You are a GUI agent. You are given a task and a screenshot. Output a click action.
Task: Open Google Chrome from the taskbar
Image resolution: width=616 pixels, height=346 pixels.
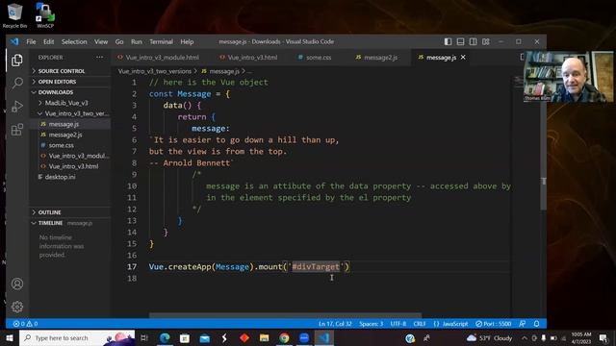click(x=284, y=337)
